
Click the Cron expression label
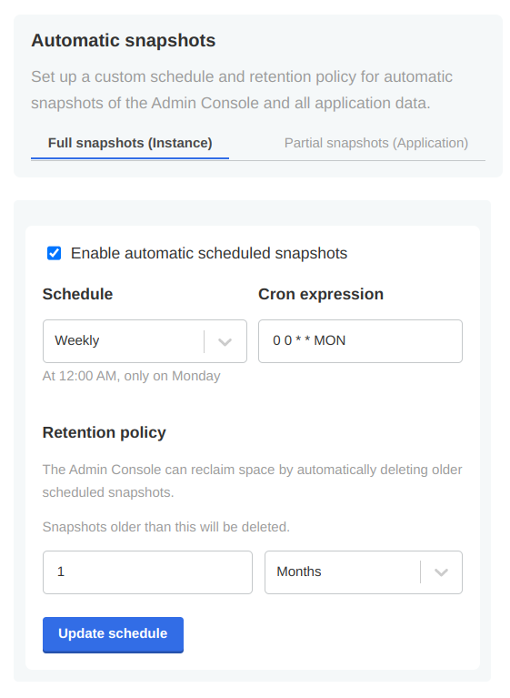[x=321, y=294]
